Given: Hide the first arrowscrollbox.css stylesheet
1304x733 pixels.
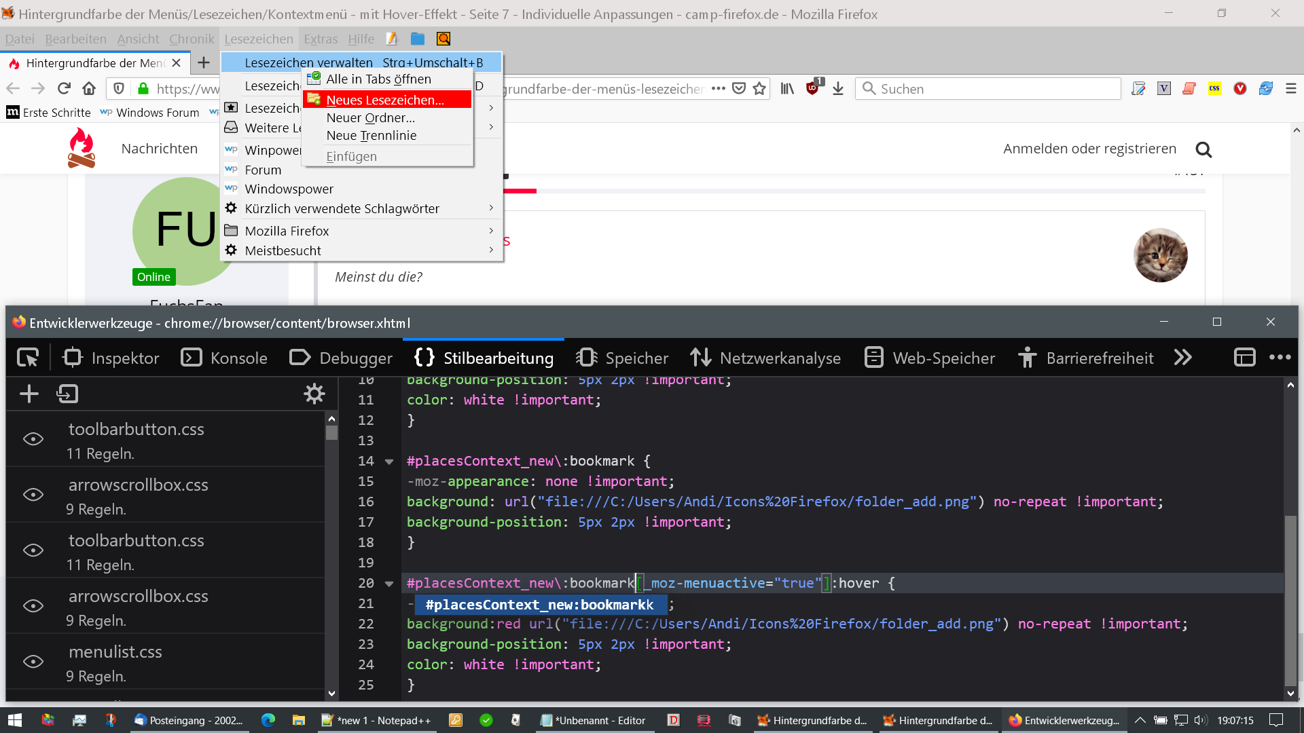Looking at the screenshot, I should (x=33, y=495).
